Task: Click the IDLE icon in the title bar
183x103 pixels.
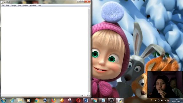Action: click(x=2, y=2)
